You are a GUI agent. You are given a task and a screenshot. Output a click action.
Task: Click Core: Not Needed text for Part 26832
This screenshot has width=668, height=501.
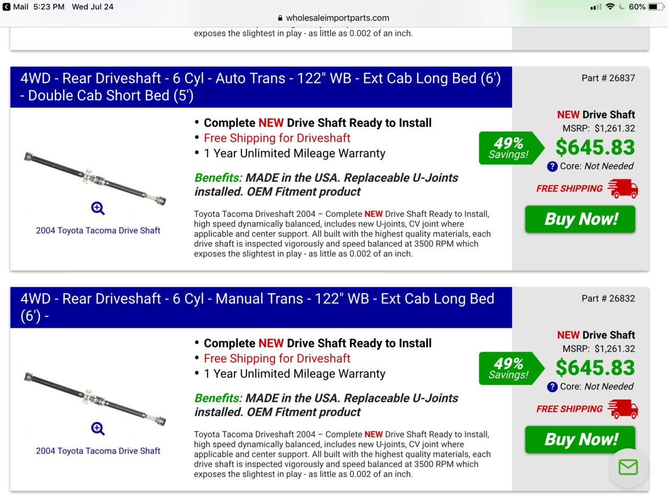(597, 387)
